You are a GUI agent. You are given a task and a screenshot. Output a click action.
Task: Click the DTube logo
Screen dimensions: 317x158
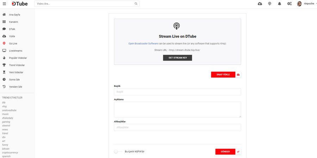[x=20, y=4]
